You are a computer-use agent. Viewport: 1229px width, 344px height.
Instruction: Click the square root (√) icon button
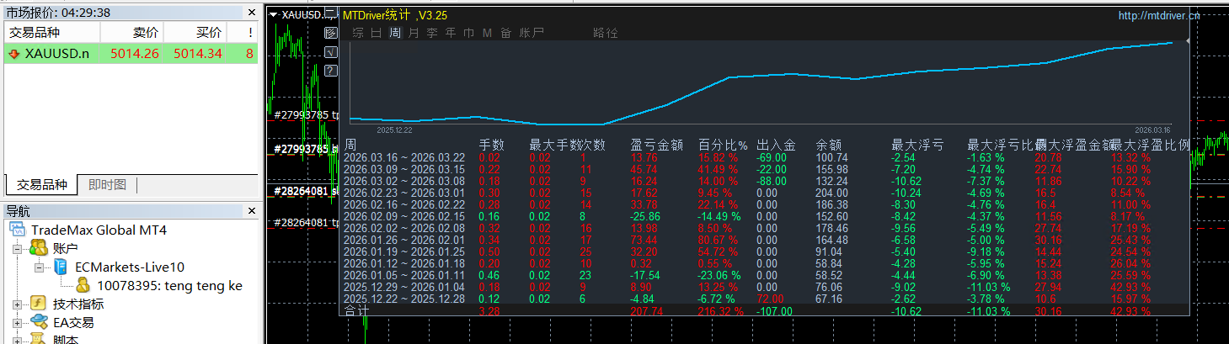330,52
